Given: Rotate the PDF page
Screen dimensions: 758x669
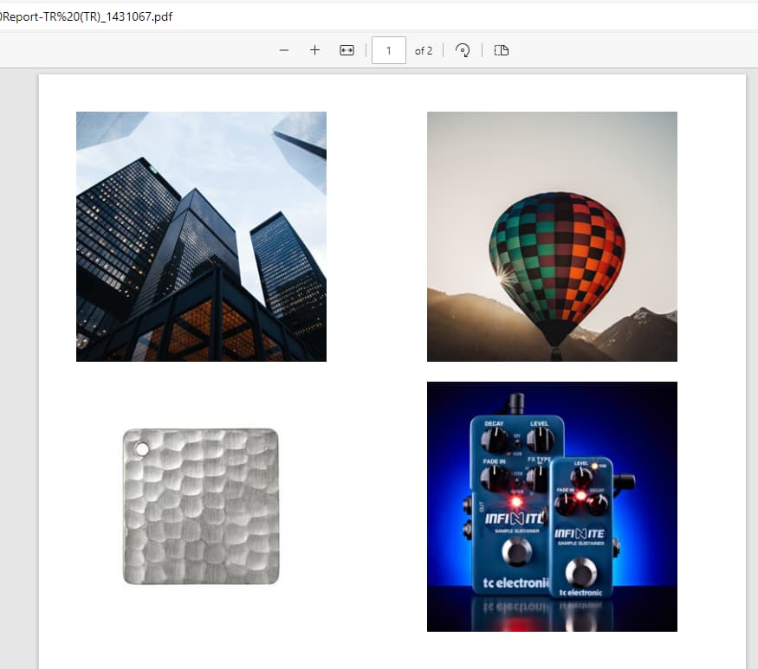Looking at the screenshot, I should pos(463,50).
